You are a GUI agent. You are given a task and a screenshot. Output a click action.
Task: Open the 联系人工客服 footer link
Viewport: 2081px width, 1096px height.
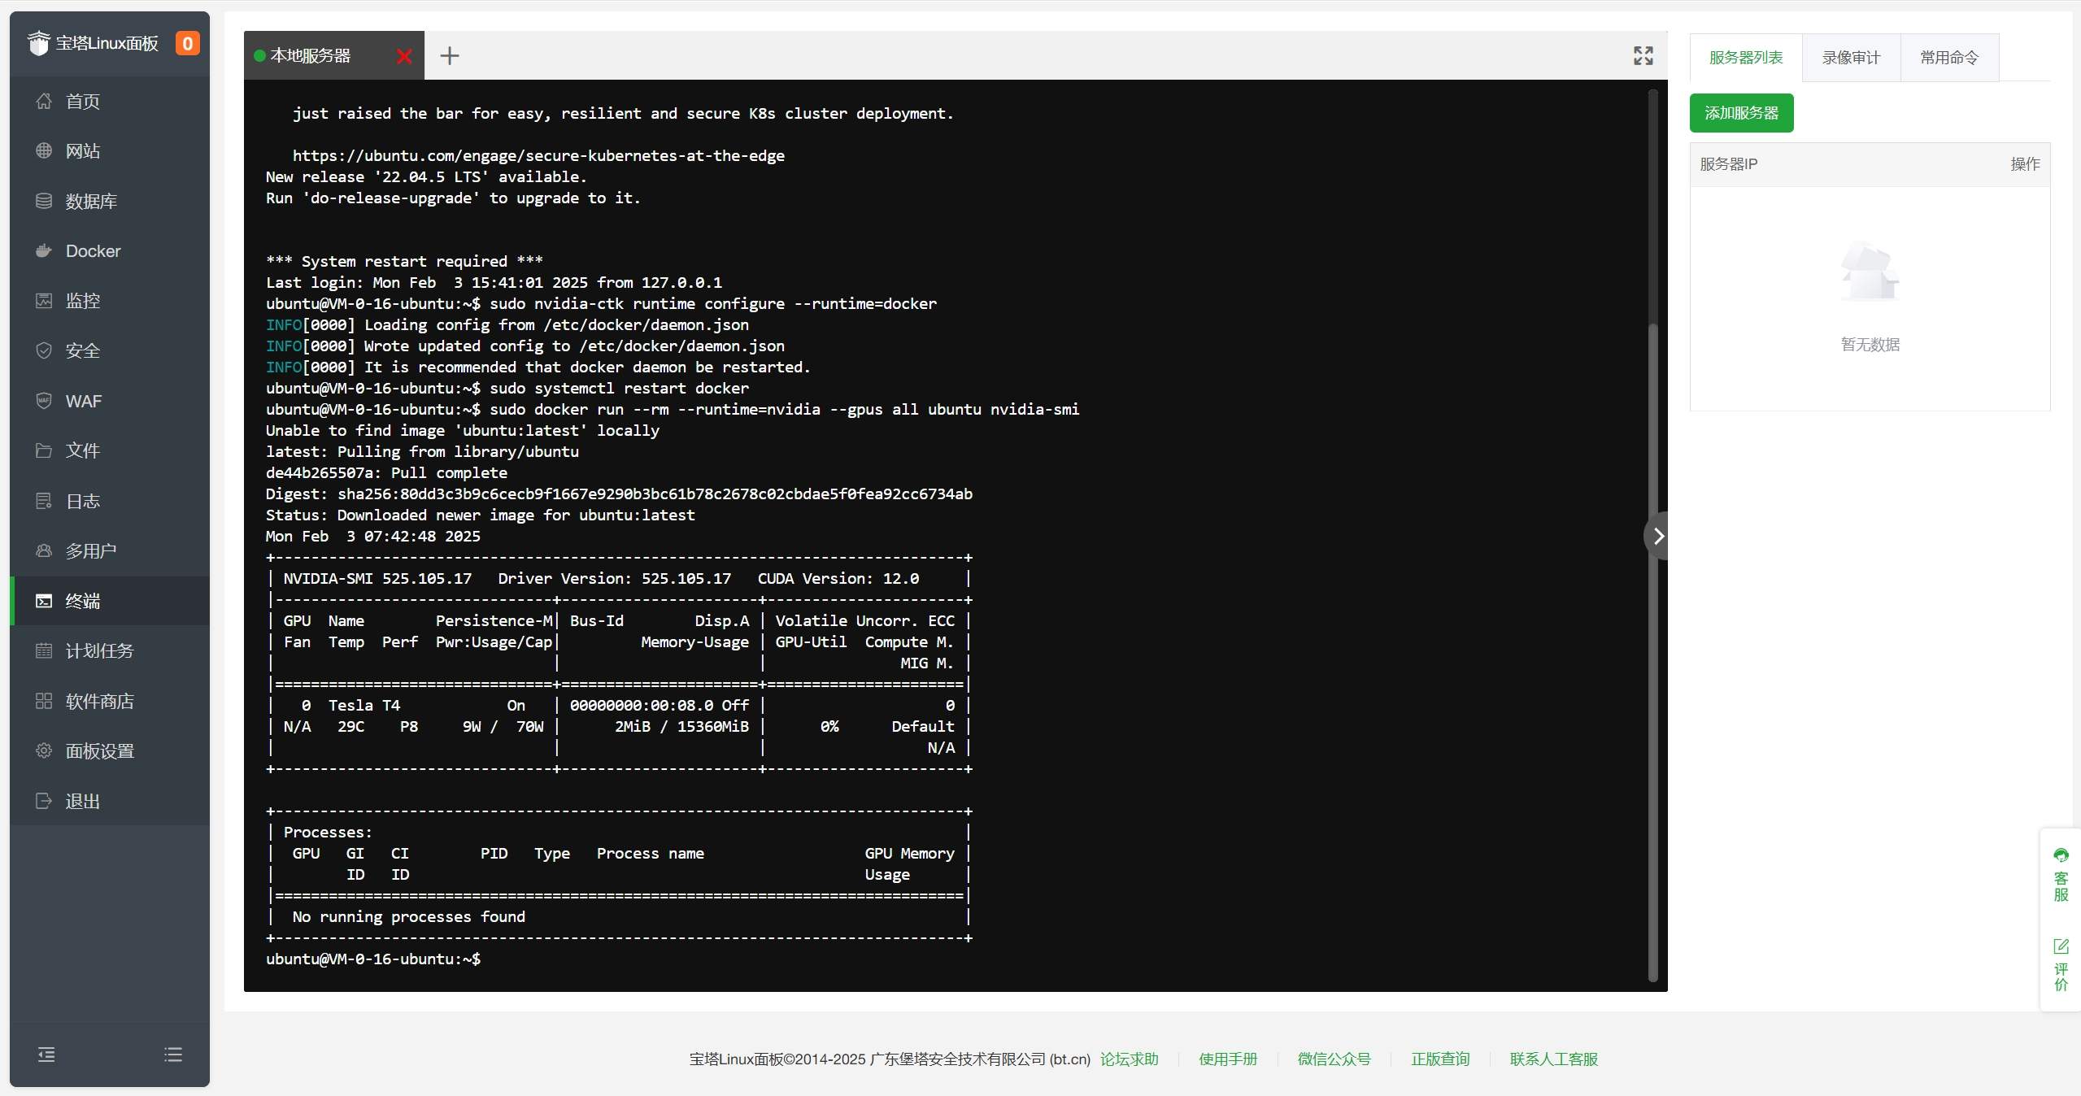pos(1553,1059)
